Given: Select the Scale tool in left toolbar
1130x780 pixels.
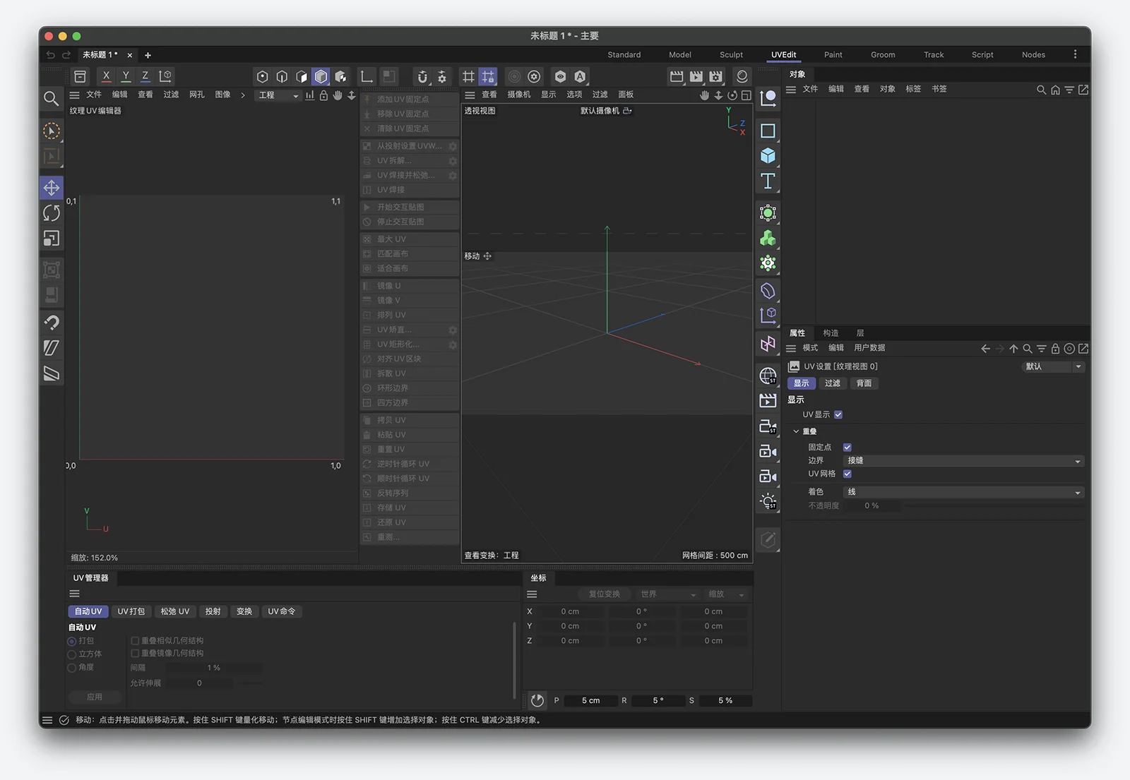Looking at the screenshot, I should point(52,239).
